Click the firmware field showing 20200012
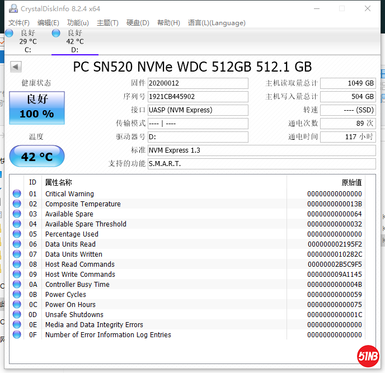Screen dimensions: 385x373 198,83
